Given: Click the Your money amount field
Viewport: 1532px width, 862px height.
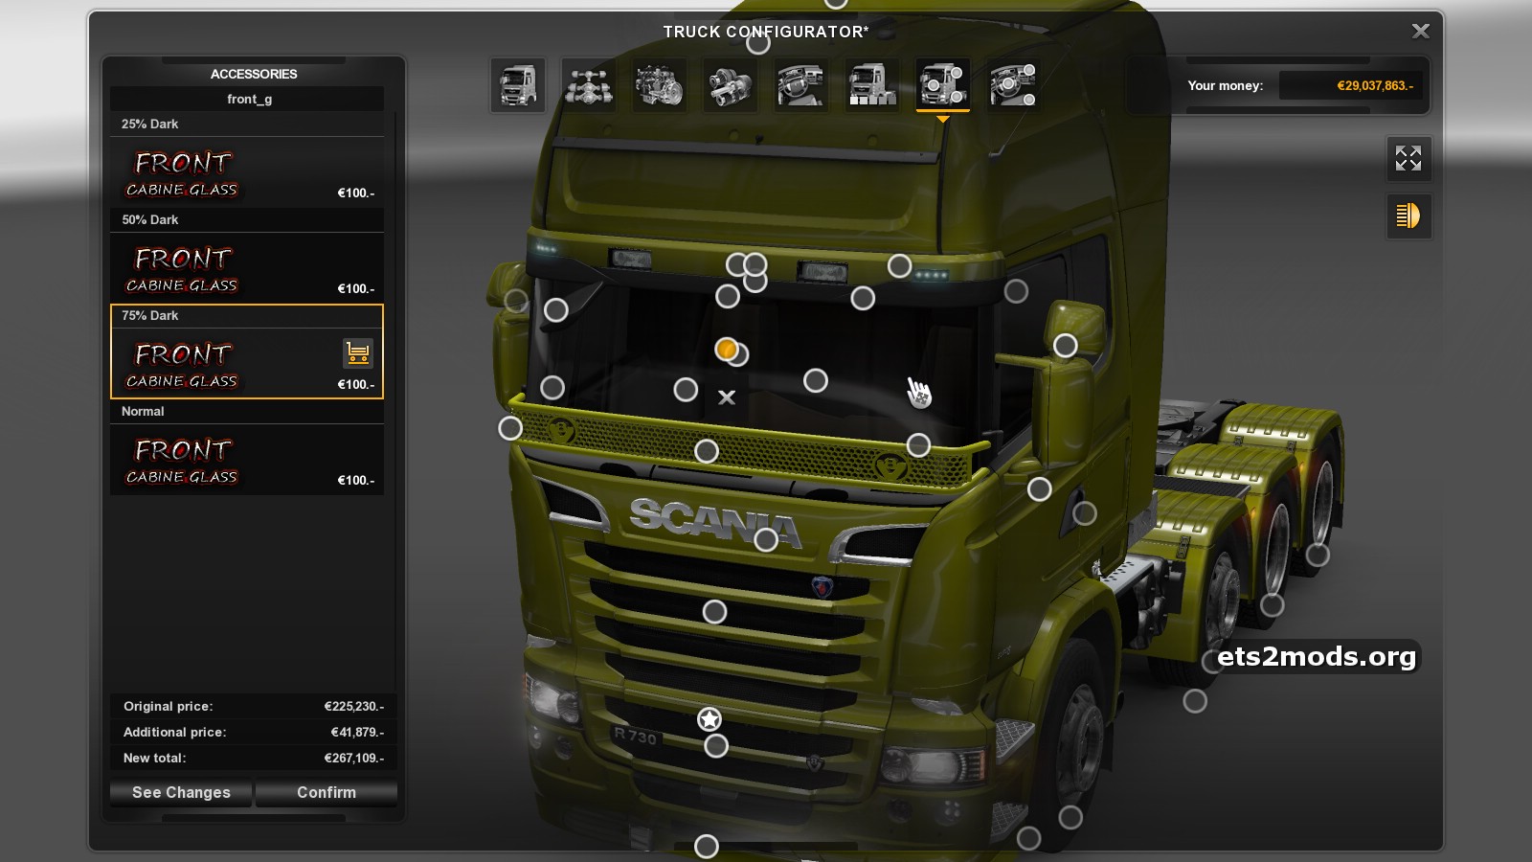Looking at the screenshot, I should [x=1351, y=85].
